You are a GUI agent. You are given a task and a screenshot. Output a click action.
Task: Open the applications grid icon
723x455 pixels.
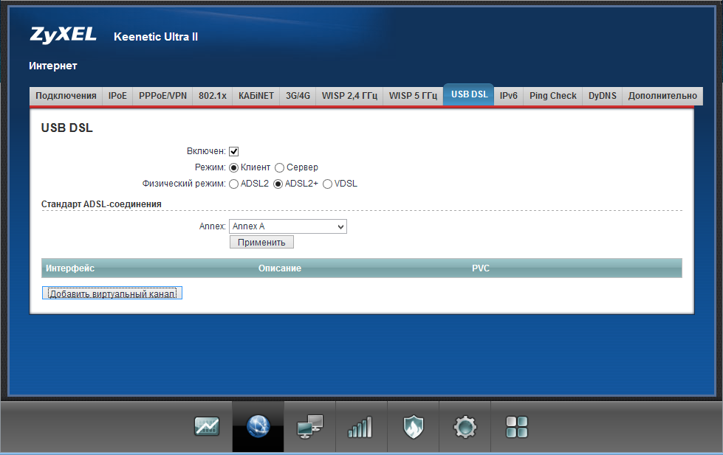point(516,426)
